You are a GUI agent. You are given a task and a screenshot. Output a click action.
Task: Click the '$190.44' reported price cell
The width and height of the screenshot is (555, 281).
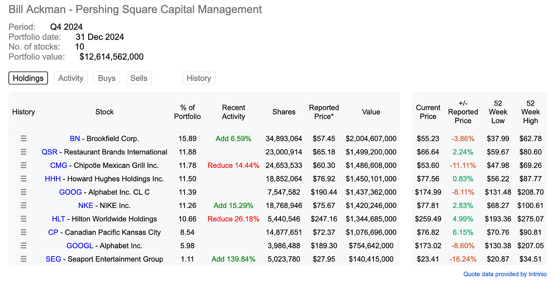(x=324, y=192)
